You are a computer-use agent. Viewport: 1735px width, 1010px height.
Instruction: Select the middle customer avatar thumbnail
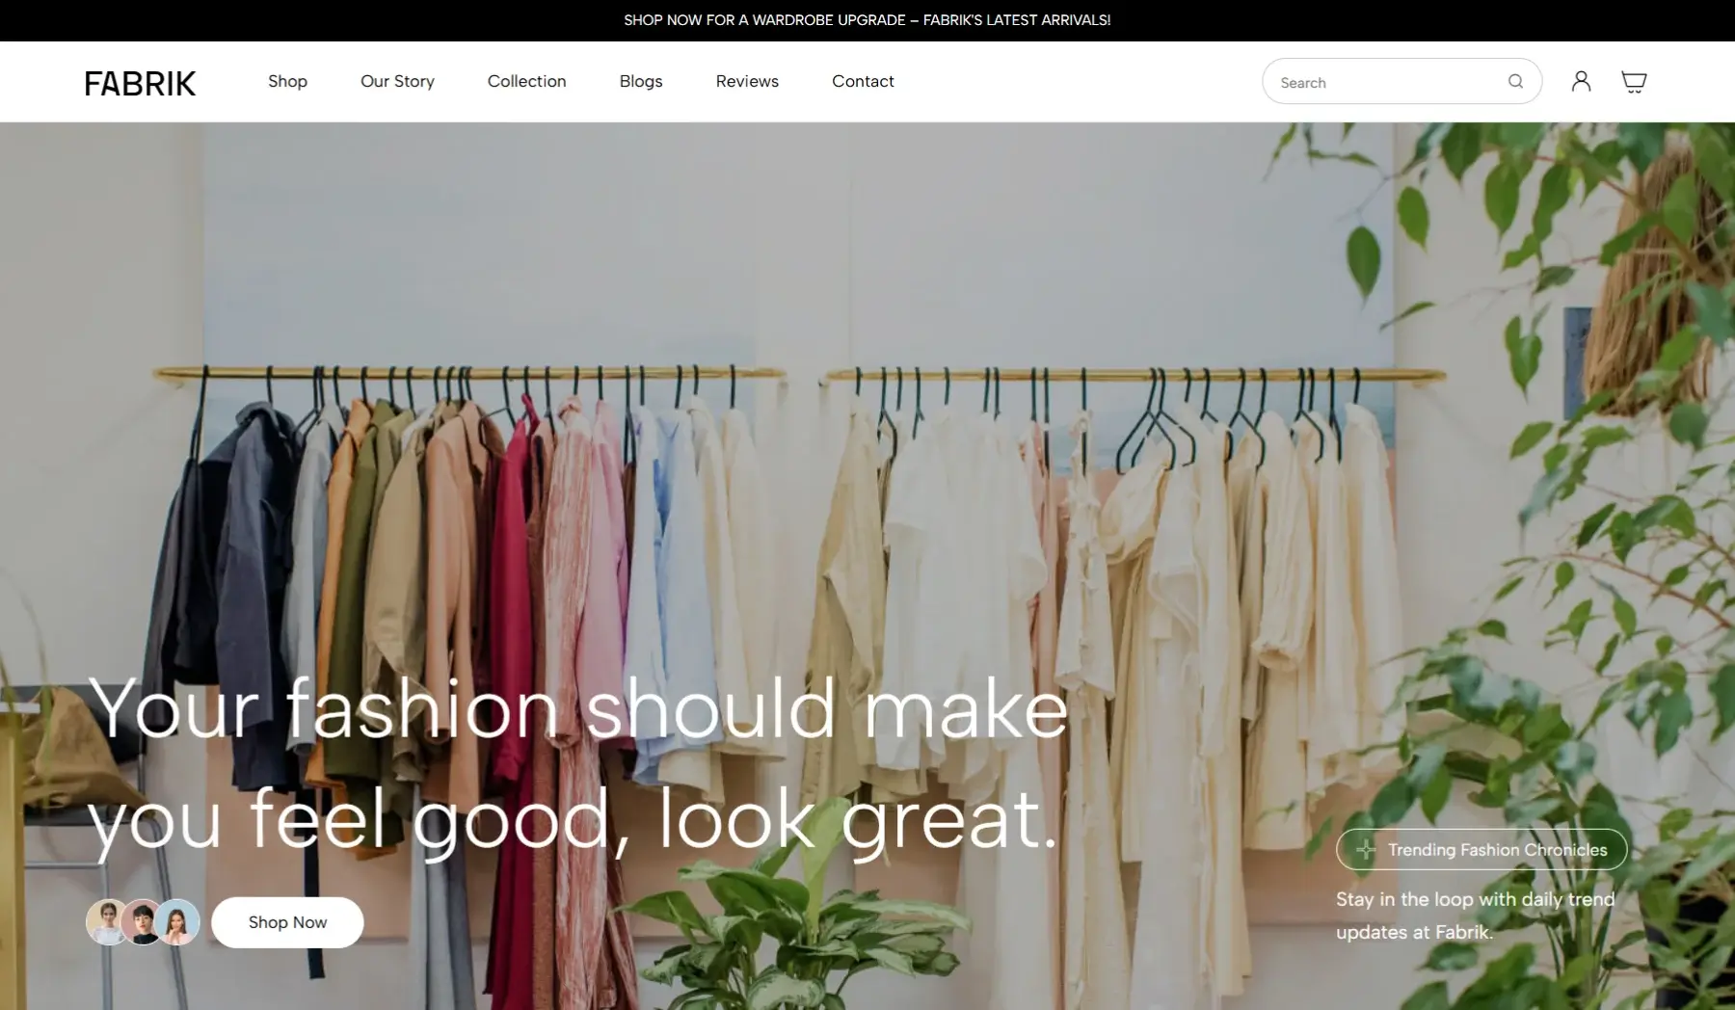143,922
